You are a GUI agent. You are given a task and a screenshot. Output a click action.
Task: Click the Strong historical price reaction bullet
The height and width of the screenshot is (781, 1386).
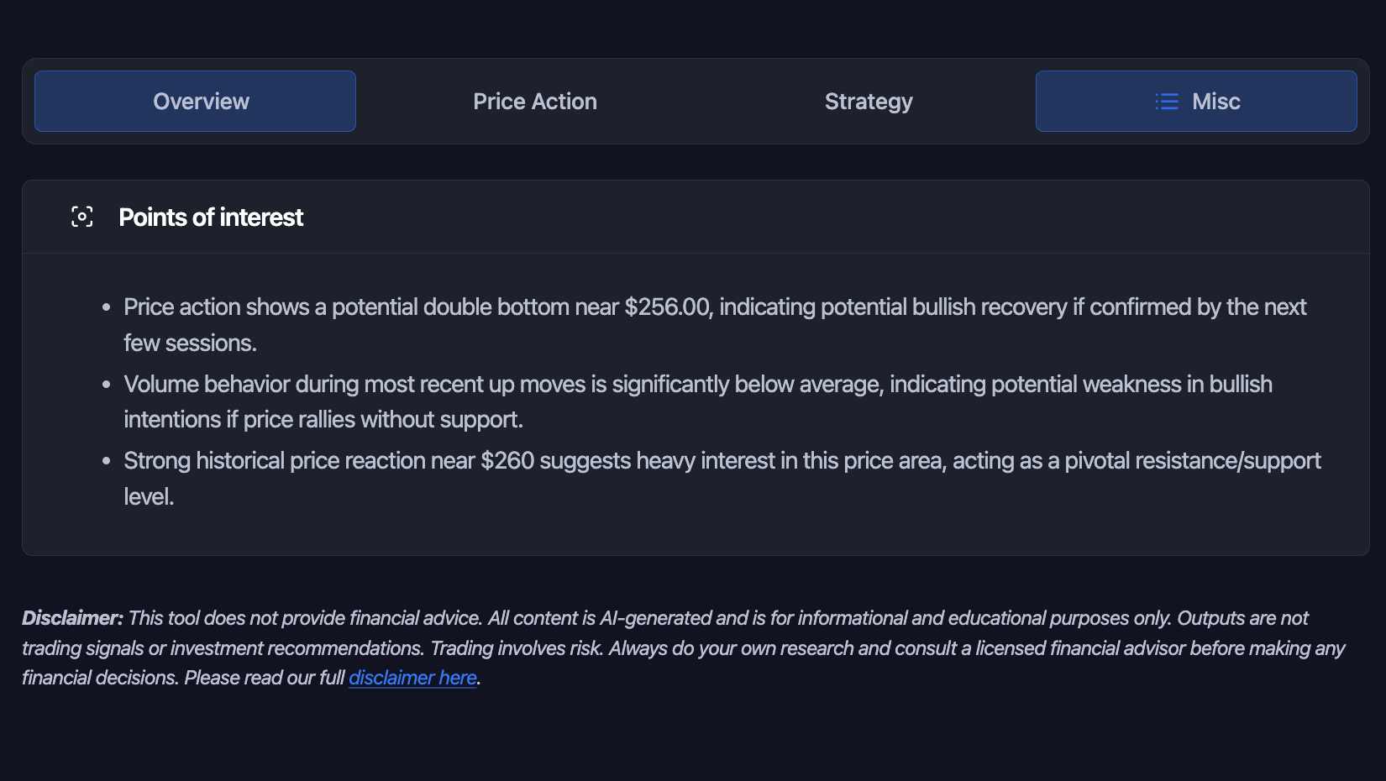[722, 461]
